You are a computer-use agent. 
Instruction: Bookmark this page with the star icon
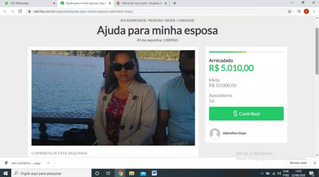(289, 12)
